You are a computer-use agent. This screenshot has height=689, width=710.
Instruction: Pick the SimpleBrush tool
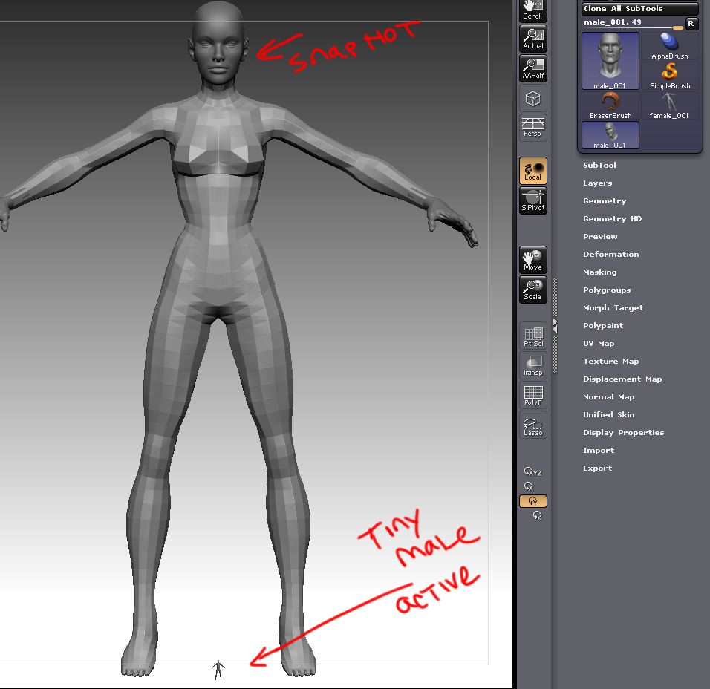pyautogui.click(x=669, y=76)
